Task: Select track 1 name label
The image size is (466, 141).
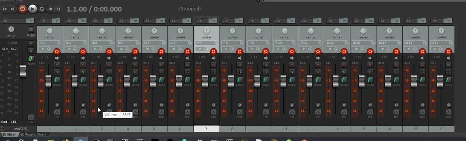Action: click(x=50, y=129)
